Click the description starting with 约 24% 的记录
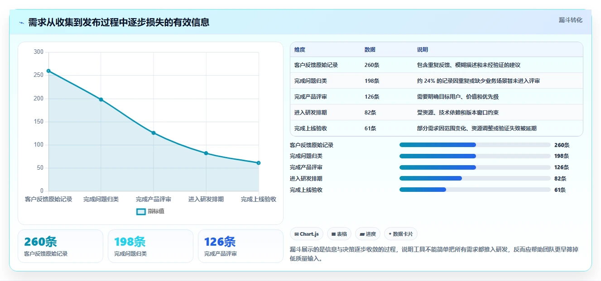 478,81
